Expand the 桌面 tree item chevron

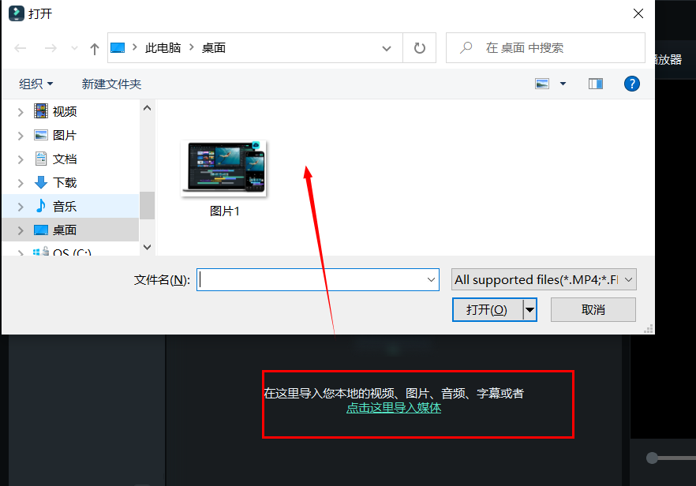tap(21, 230)
